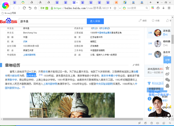Go back to the previous page

coord(14,8)
